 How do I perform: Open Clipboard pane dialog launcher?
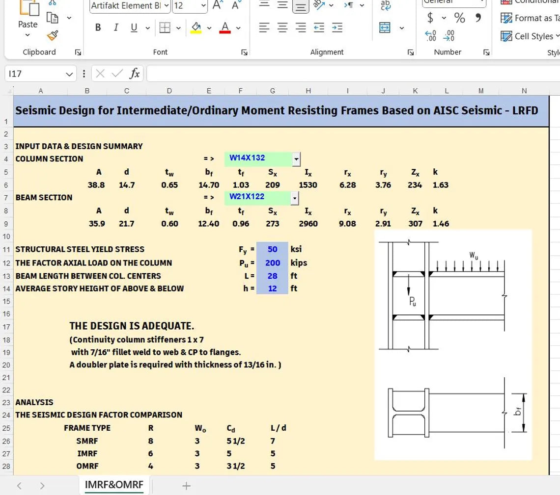[x=78, y=52]
